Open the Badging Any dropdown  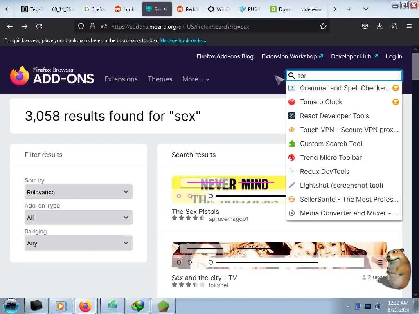coord(78,243)
